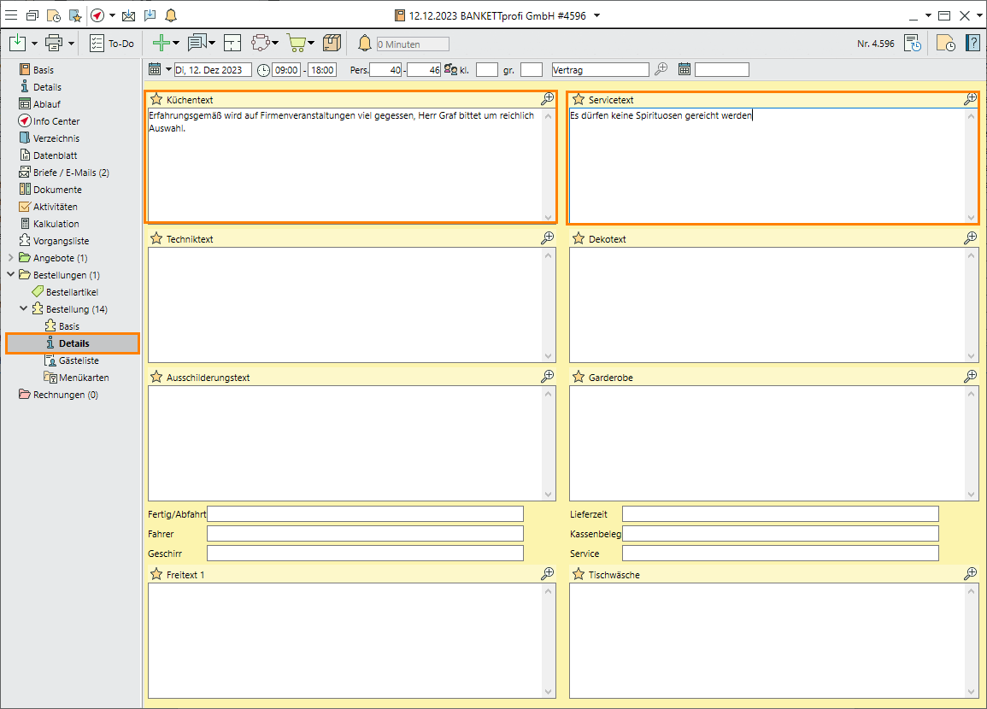Click the shopping cart icon

pyautogui.click(x=296, y=43)
